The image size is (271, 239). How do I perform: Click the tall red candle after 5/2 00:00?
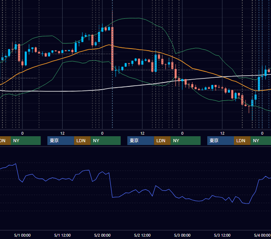click(112, 49)
